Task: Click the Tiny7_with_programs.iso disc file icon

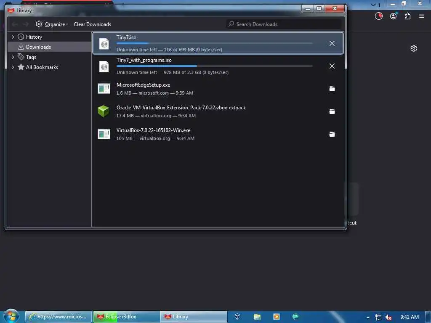Action: coord(104,66)
